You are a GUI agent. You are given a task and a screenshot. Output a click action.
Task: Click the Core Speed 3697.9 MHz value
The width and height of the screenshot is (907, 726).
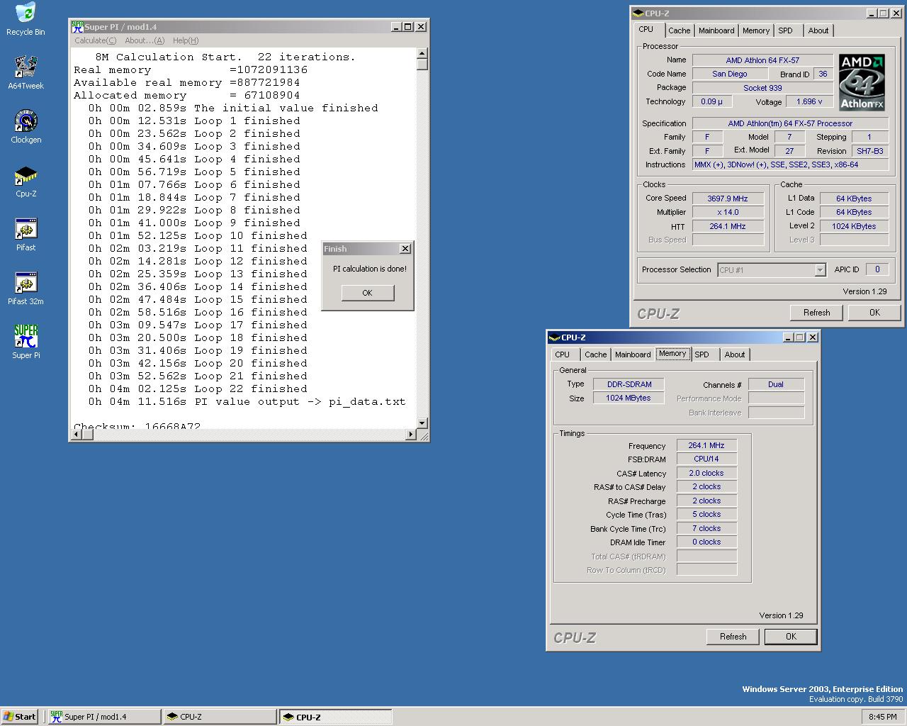pyautogui.click(x=728, y=199)
